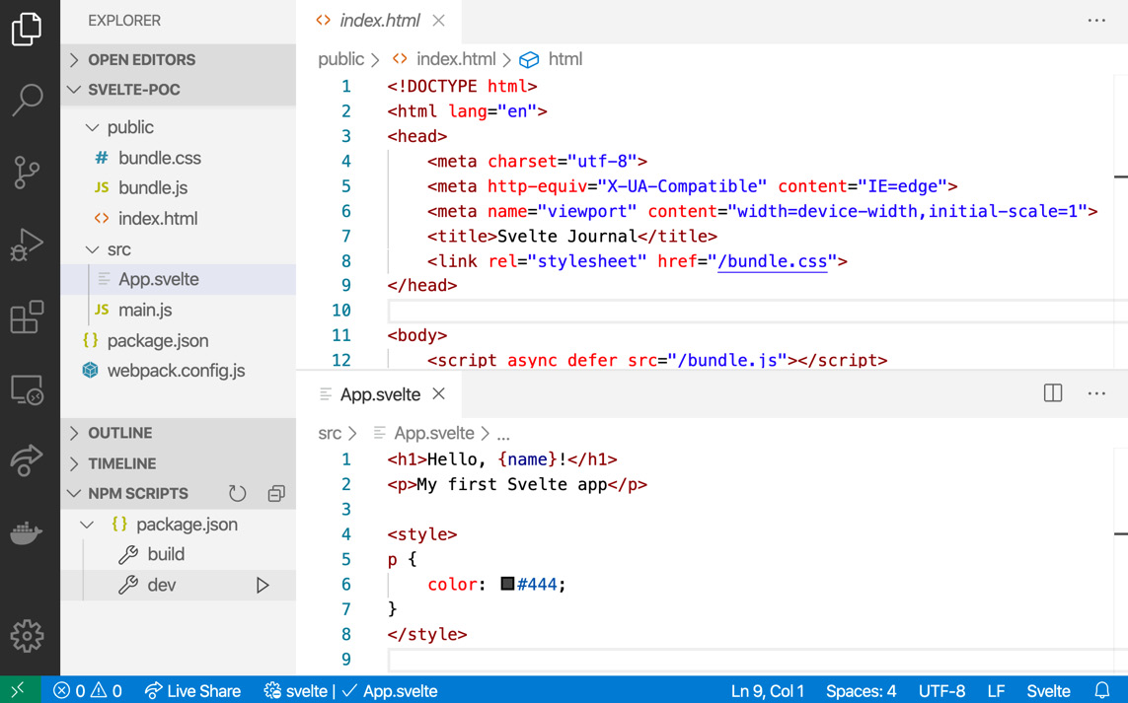This screenshot has height=703, width=1128.
Task: Click the public breadcrumb
Action: [341, 59]
